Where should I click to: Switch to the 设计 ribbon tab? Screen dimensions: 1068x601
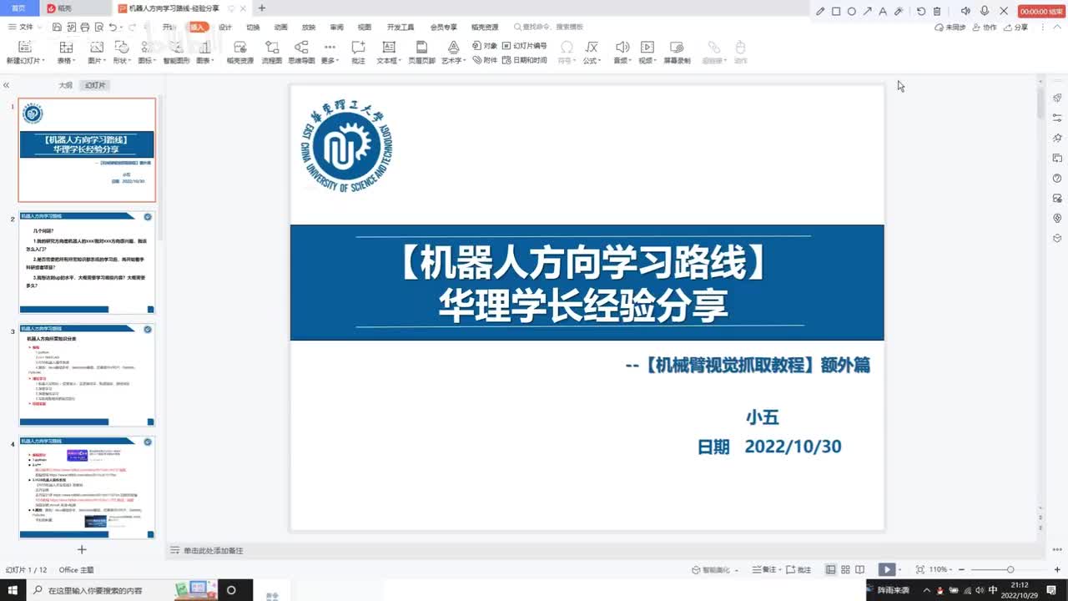tap(225, 27)
